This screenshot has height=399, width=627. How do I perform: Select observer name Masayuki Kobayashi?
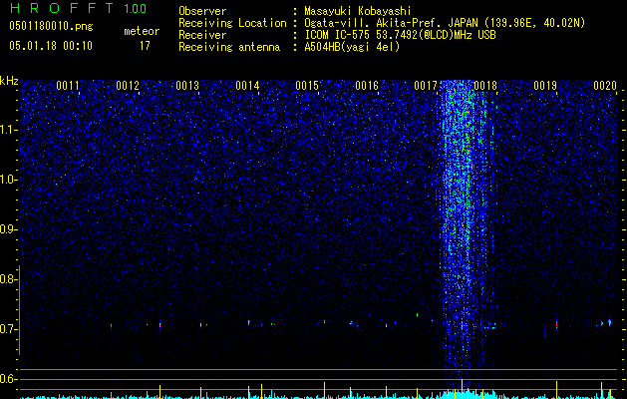click(x=358, y=11)
